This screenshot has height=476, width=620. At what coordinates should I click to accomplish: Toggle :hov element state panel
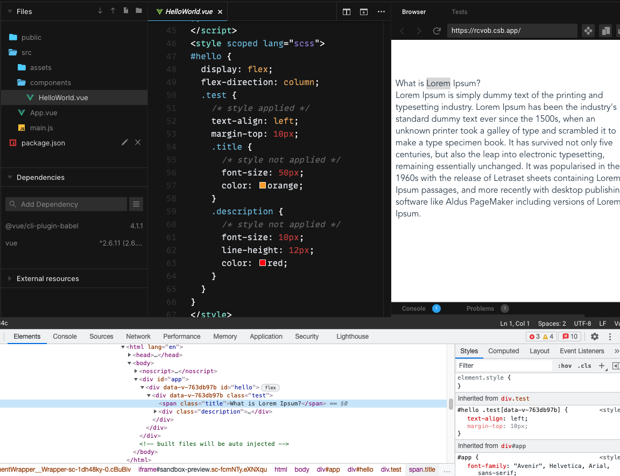pyautogui.click(x=565, y=366)
